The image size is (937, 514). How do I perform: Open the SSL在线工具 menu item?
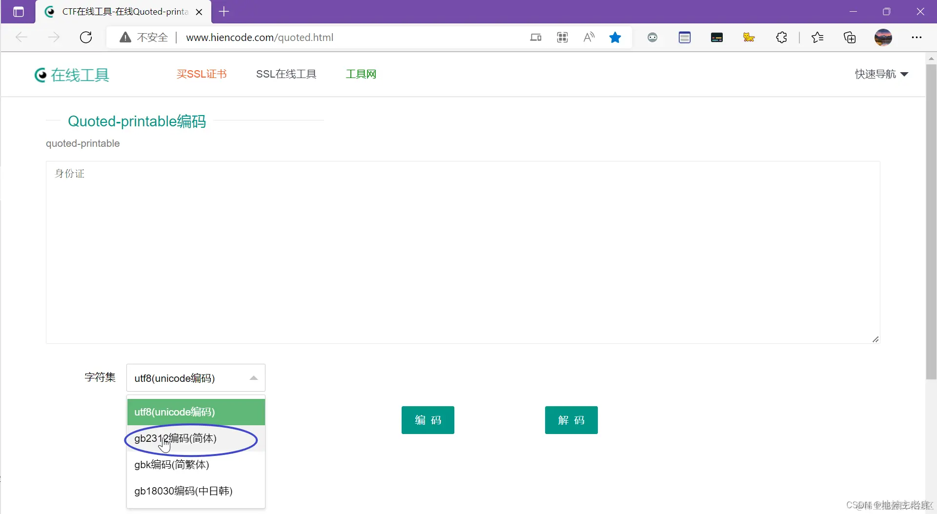pos(286,74)
